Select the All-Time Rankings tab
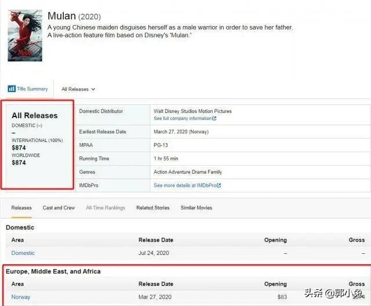 click(x=106, y=208)
